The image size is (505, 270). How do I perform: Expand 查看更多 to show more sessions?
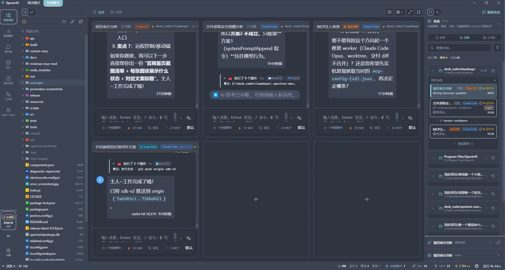464,144
